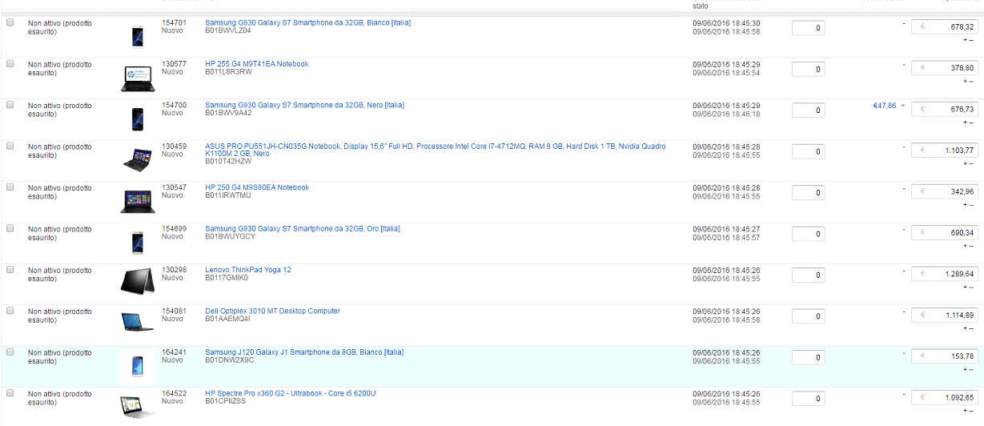Open the white Galaxy S7 Bianco product image
Image resolution: width=984 pixels, height=426 pixels.
(x=138, y=37)
